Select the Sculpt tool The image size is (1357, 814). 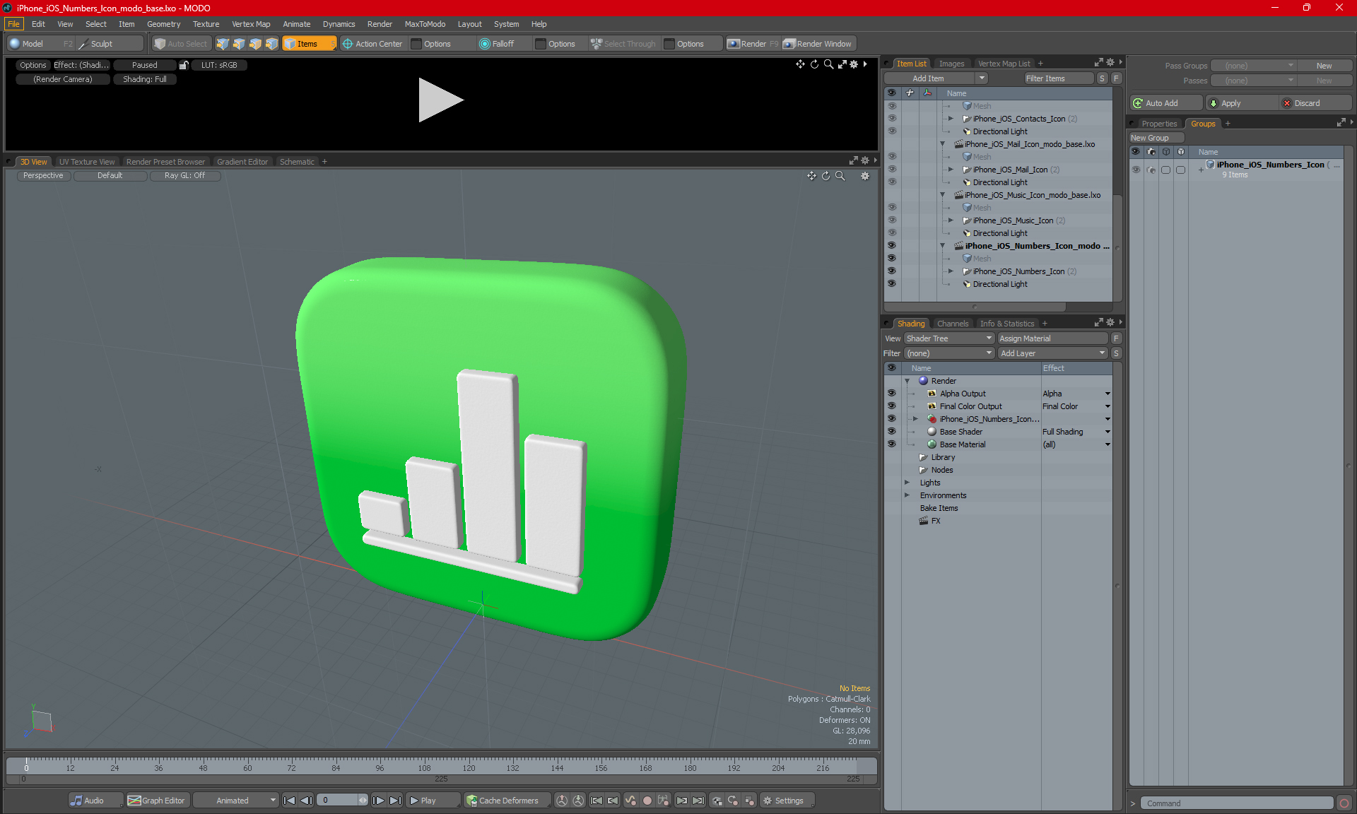[x=110, y=44]
